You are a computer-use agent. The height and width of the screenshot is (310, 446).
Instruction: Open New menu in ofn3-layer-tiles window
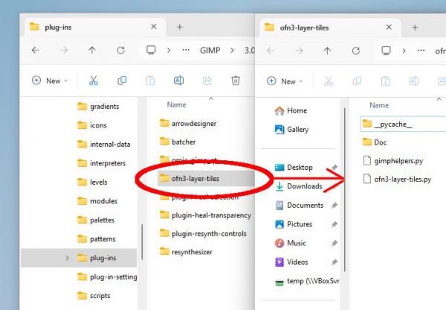(x=285, y=81)
